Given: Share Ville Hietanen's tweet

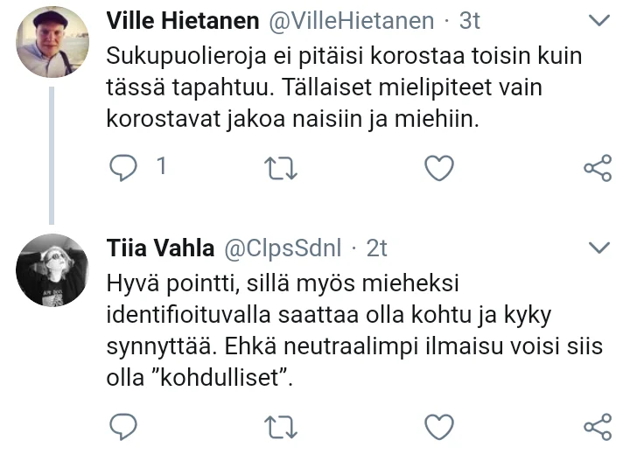Looking at the screenshot, I should pyautogui.click(x=596, y=168).
